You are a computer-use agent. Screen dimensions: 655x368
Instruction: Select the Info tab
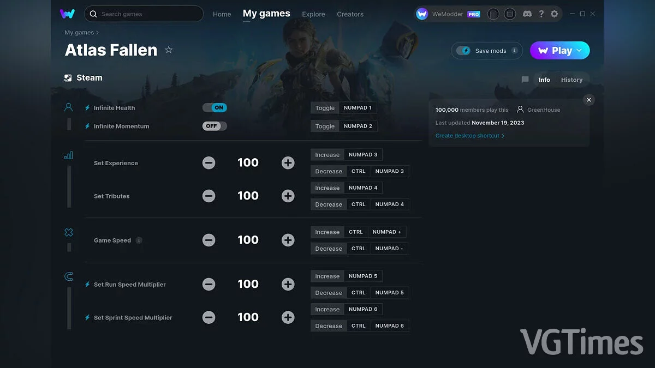pyautogui.click(x=544, y=80)
